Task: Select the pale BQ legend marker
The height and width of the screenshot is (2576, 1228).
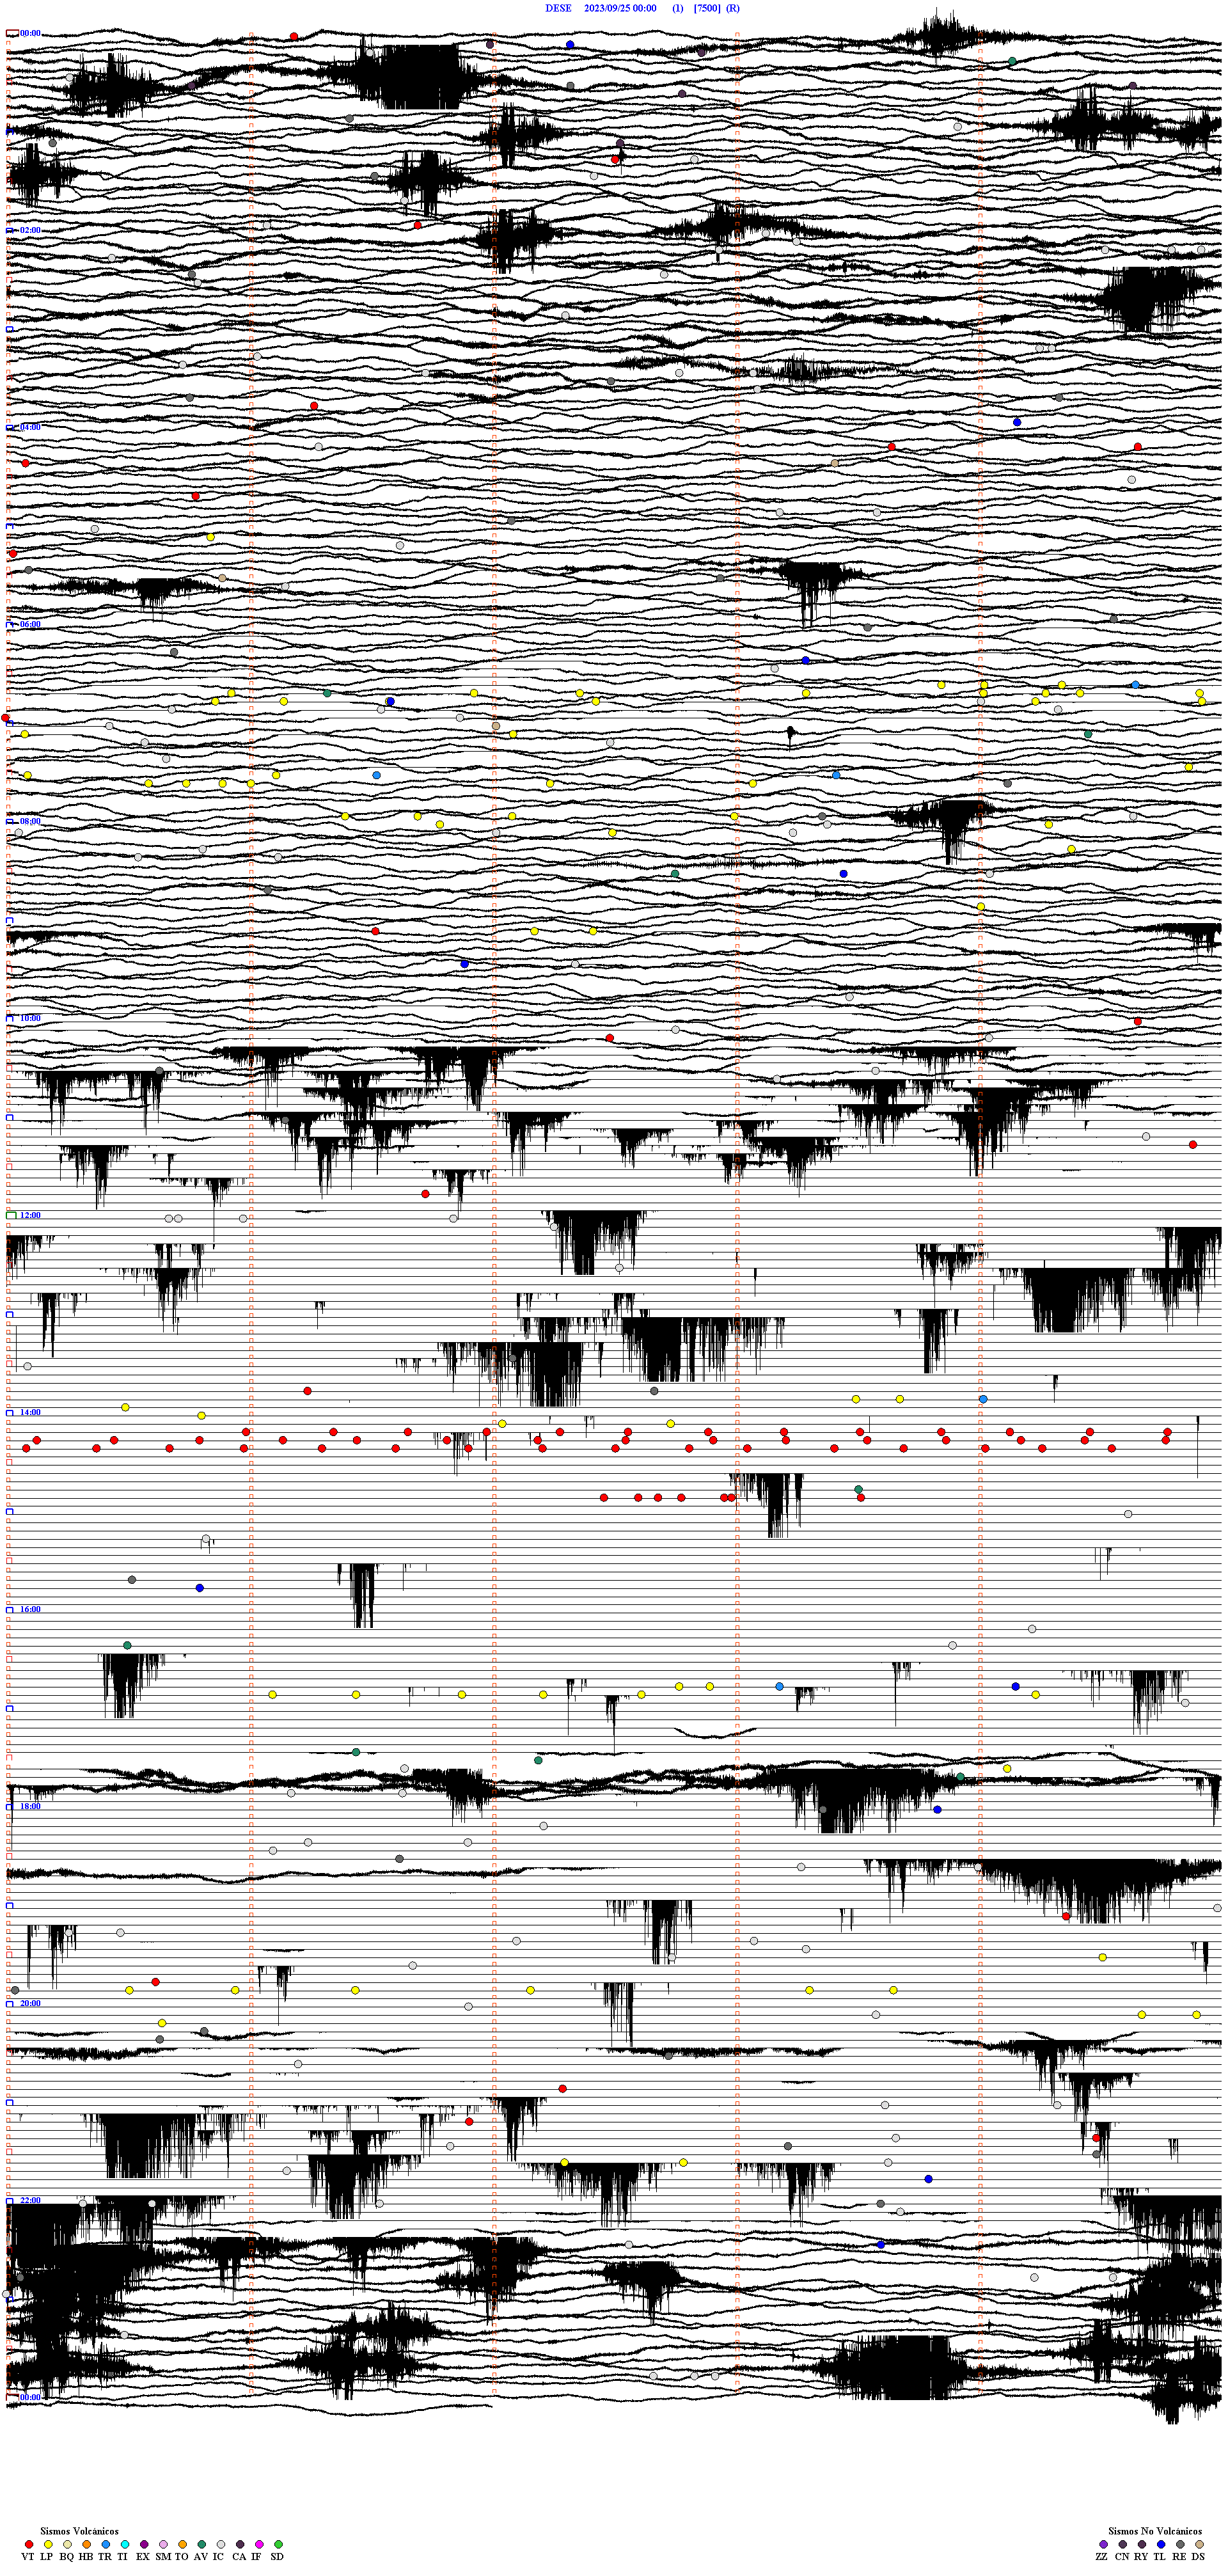Action: click(x=67, y=2544)
